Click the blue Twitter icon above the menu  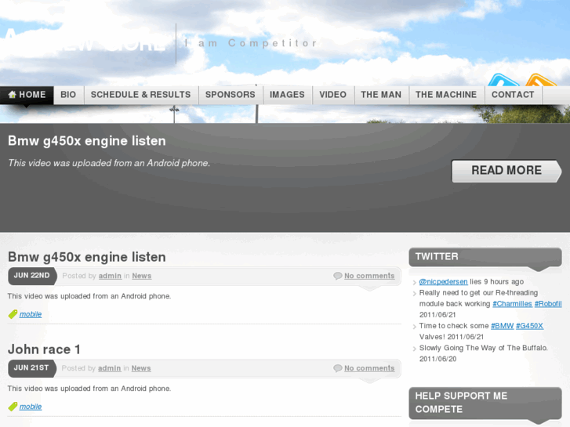click(x=503, y=80)
